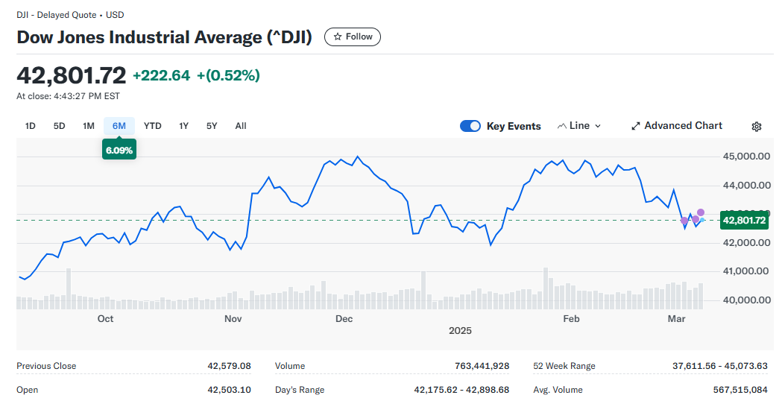Click the Day's Range value
This screenshot has height=398, width=782.
point(461,390)
